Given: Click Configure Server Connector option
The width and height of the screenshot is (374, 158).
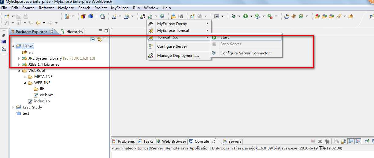Looking at the screenshot, I should point(246,53).
